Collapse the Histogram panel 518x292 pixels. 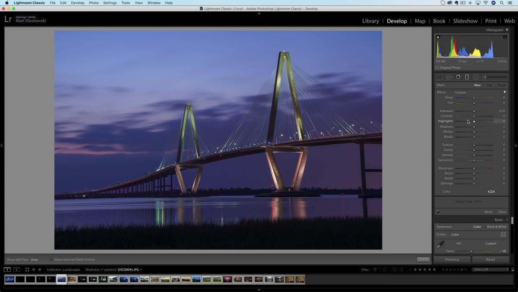pos(507,30)
